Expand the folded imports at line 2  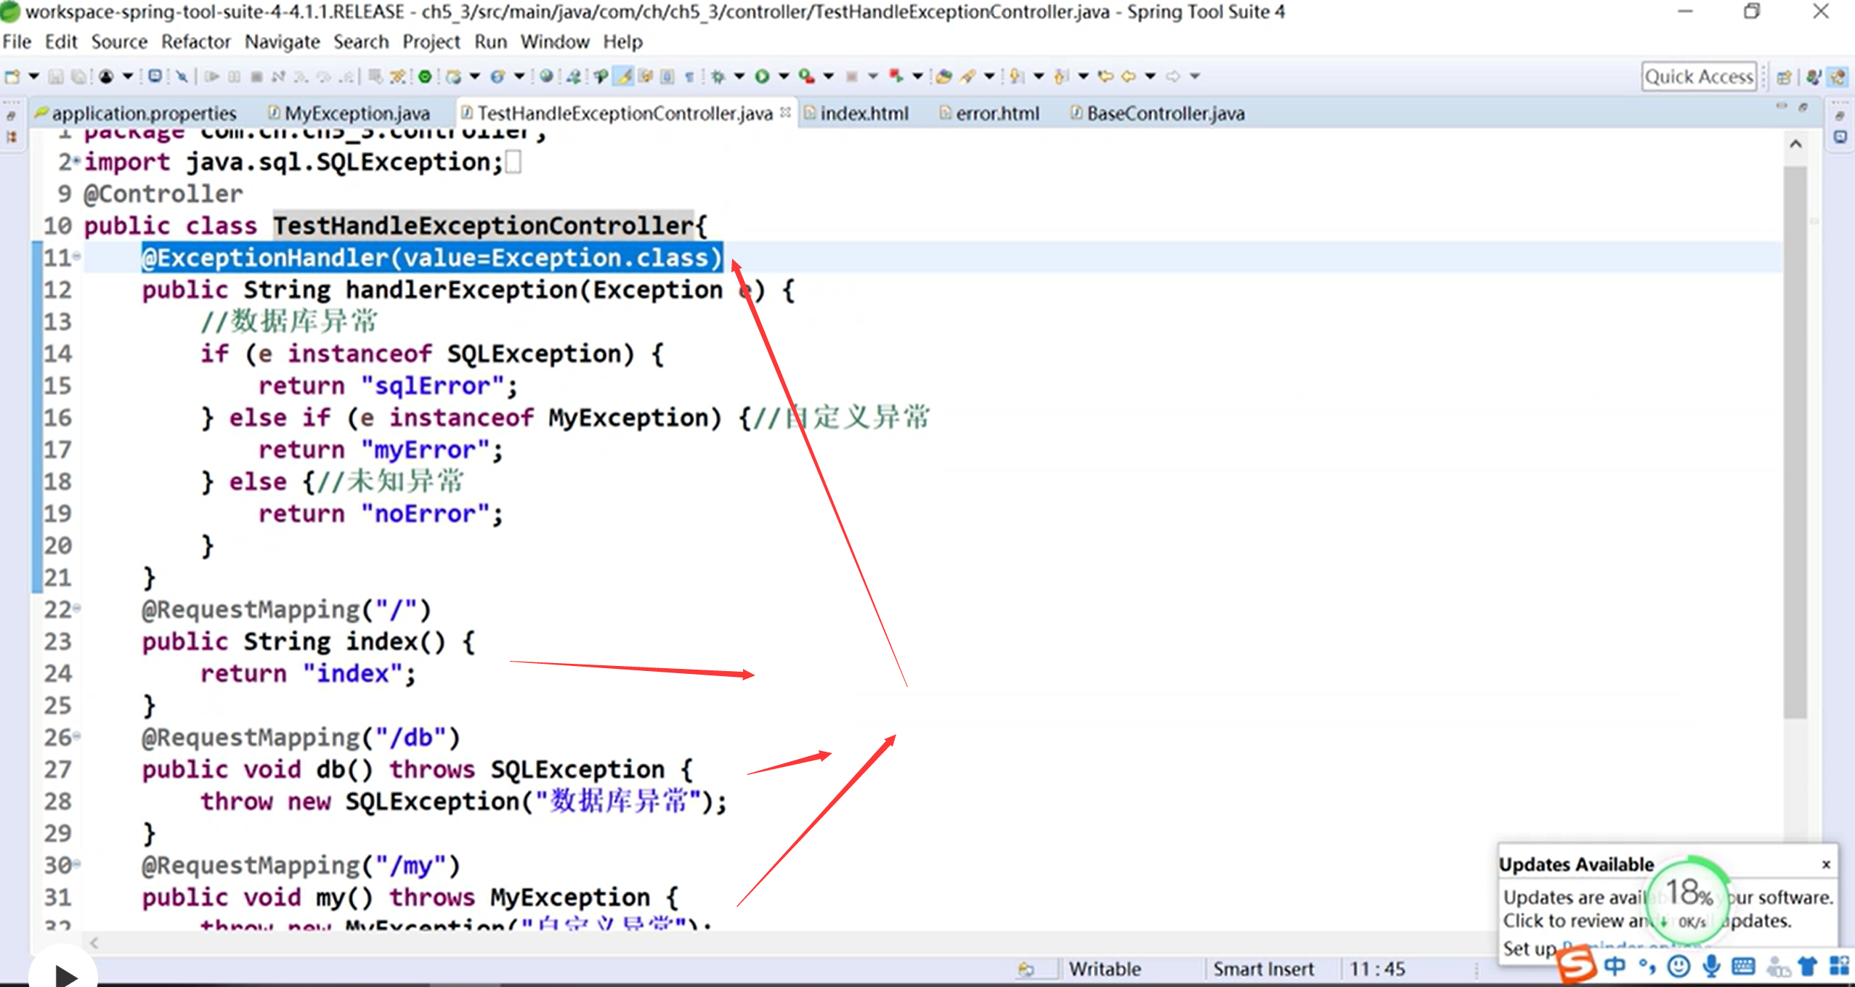tap(76, 161)
